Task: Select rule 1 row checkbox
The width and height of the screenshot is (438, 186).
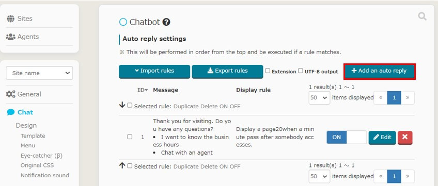Action: pos(130,137)
